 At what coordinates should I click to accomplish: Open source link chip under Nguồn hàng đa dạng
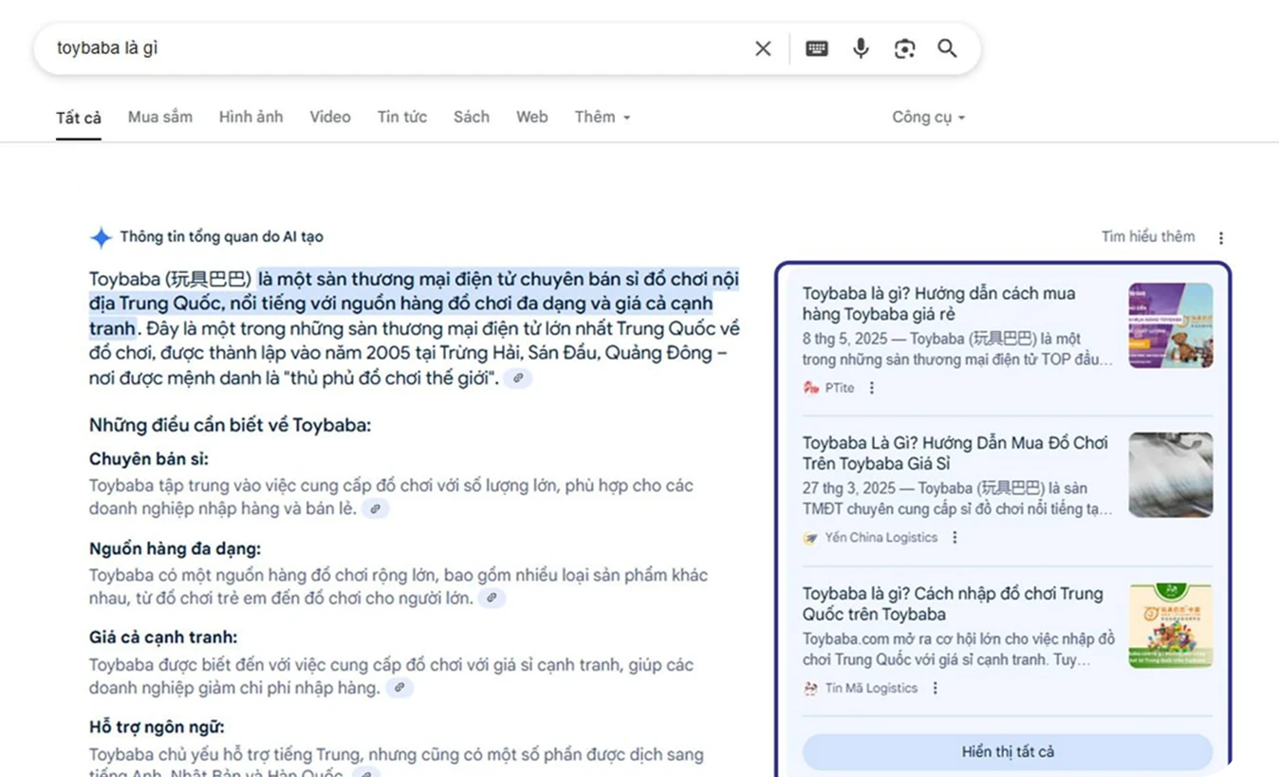491,598
